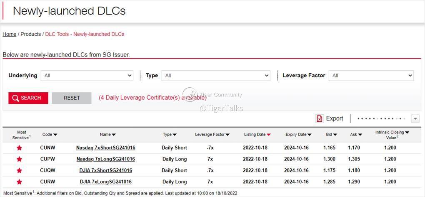
Task: Click the RESET button
Action: 72,98
